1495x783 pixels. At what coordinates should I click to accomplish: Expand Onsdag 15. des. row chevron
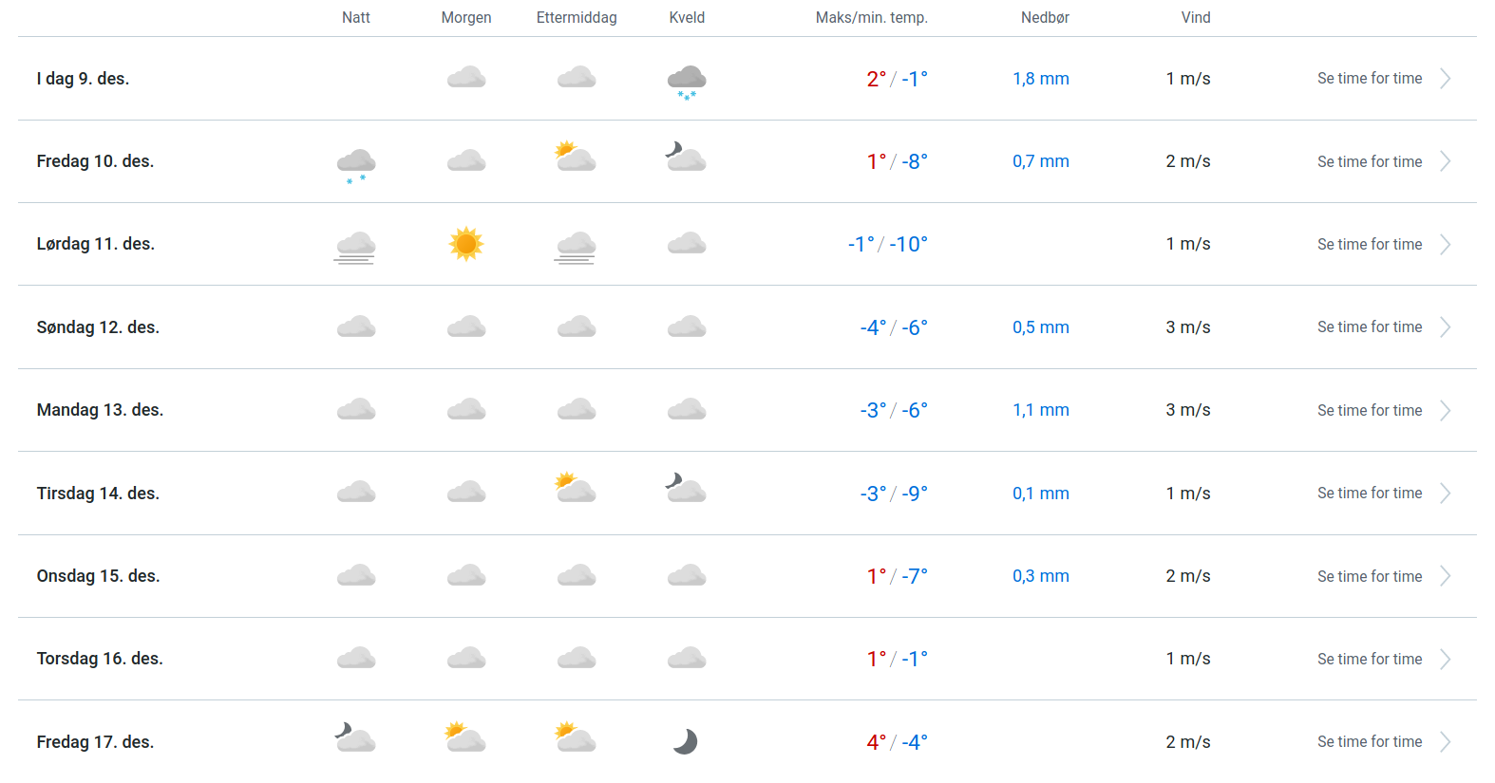(1445, 576)
